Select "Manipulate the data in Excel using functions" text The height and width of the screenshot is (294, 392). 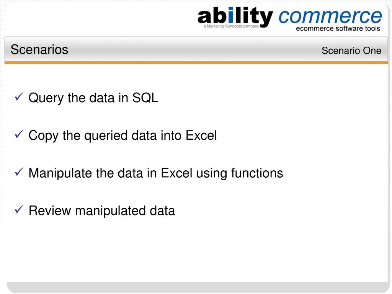pos(156,173)
